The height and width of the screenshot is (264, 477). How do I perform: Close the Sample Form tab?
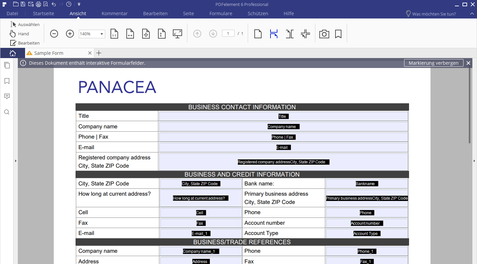coord(90,53)
